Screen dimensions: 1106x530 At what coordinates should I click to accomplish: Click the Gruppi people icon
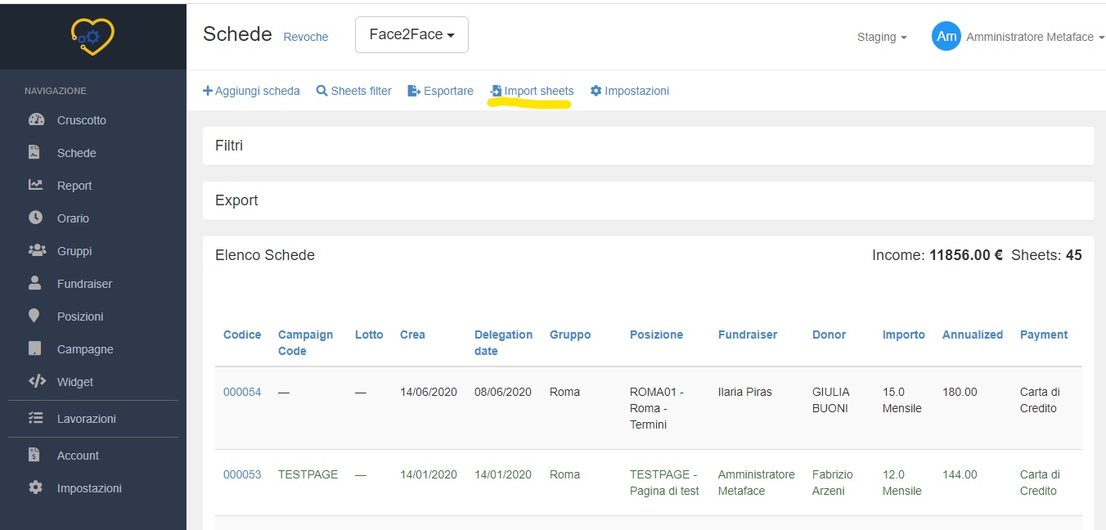36,250
